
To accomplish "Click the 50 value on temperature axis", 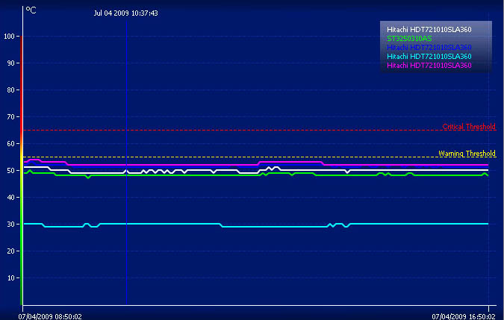I will pyautogui.click(x=11, y=170).
